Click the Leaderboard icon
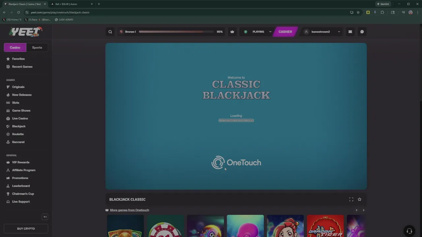This screenshot has height=237, width=422. (x=8, y=186)
